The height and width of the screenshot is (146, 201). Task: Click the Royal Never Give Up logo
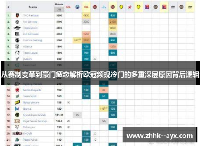17,121
